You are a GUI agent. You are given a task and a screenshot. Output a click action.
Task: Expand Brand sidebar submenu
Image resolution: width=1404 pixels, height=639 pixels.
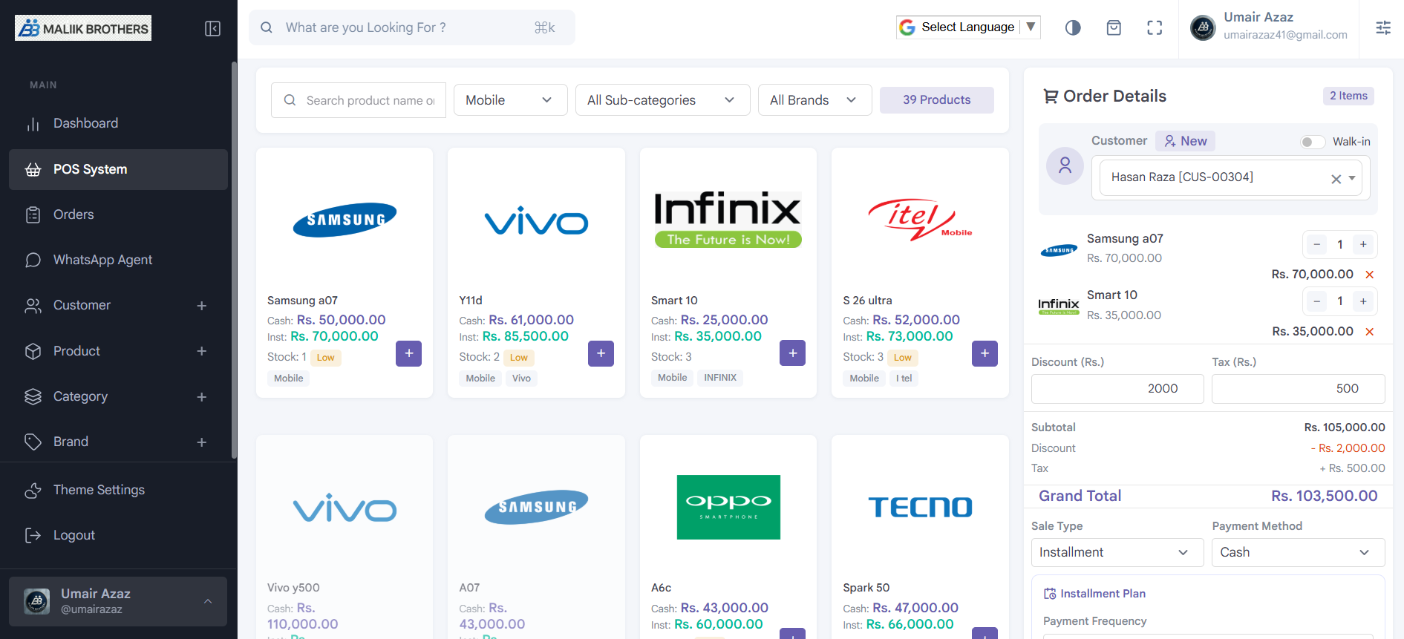pyautogui.click(x=118, y=442)
